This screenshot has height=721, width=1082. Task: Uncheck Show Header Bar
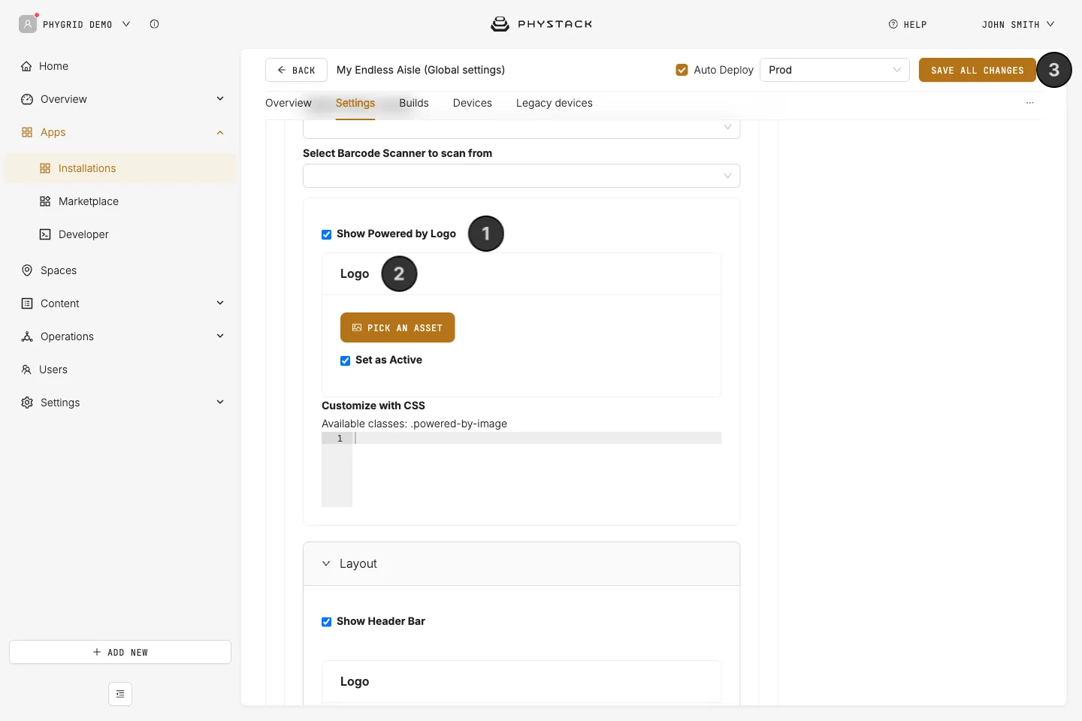[327, 622]
